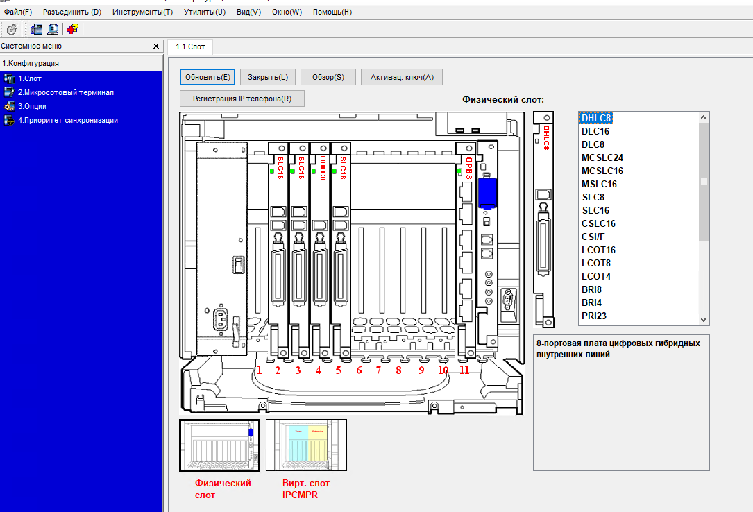Click the DHLC8 card in slot 4
Screen dimensions: 753x512
tap(320, 250)
